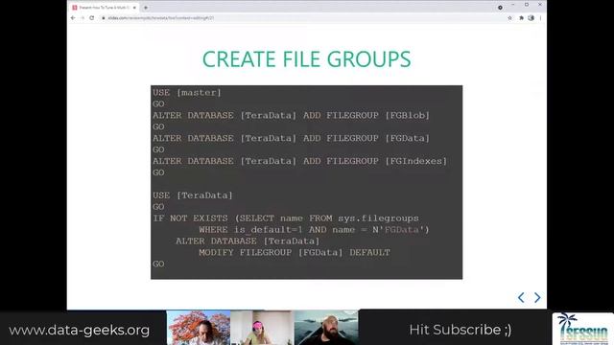Bookmark this page with the star icon
This screenshot has height=345, width=614.
coord(509,18)
